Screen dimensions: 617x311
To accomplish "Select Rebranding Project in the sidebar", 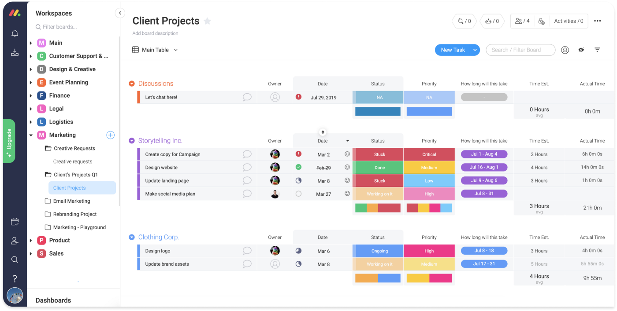I will (74, 214).
